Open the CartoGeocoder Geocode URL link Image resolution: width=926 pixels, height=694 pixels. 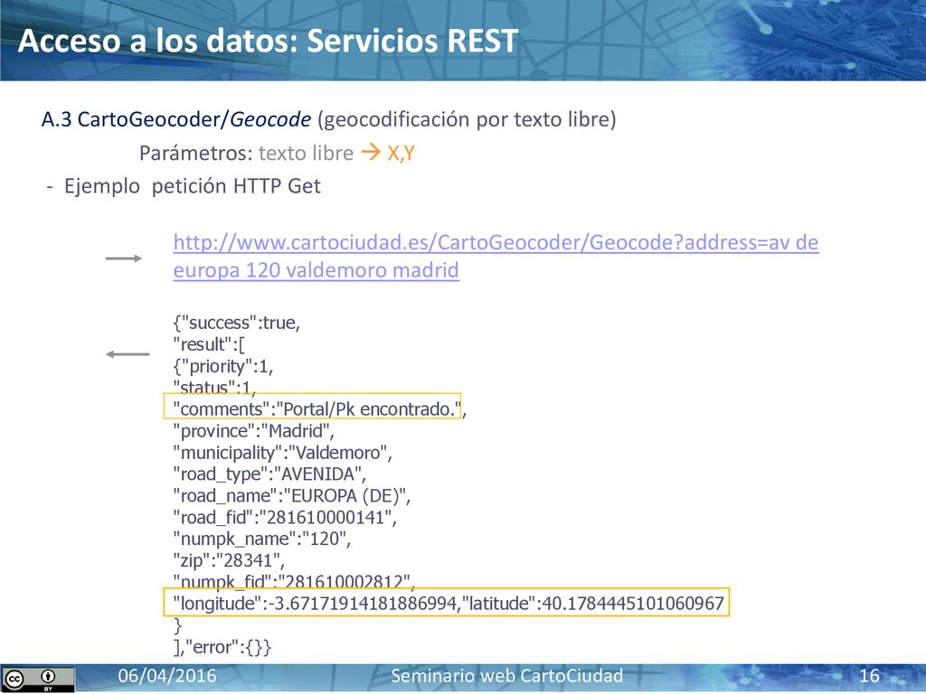(496, 256)
